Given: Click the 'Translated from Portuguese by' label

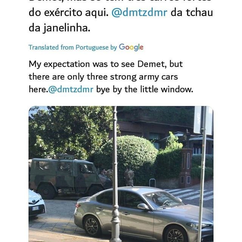Looking at the screenshot, I should [73, 47].
